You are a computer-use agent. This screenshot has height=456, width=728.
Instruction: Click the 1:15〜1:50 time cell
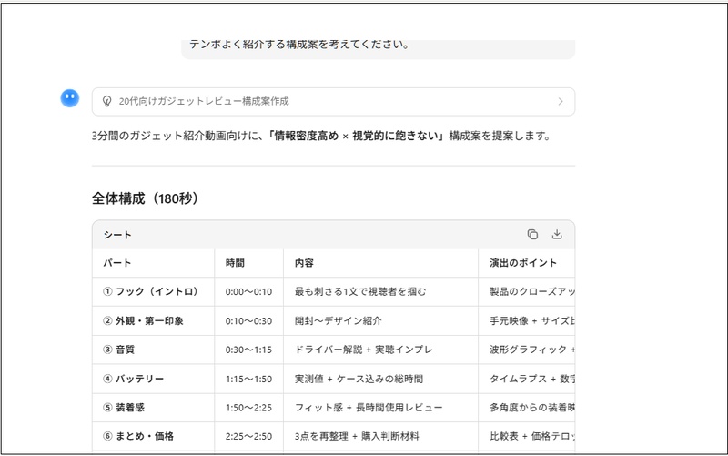[x=248, y=379]
